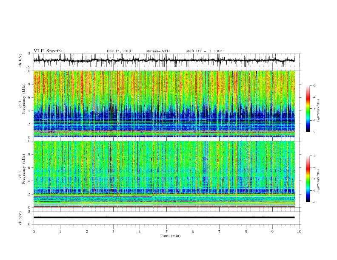Screen dimensions: 337x260
Task: Click the '-7' label on ch.2 colorbar
Action: pyautogui.click(x=314, y=202)
